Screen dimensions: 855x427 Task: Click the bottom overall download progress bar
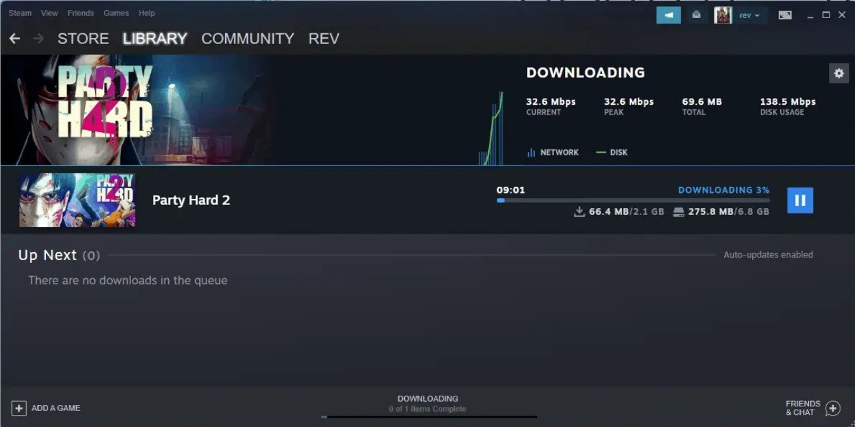click(428, 417)
